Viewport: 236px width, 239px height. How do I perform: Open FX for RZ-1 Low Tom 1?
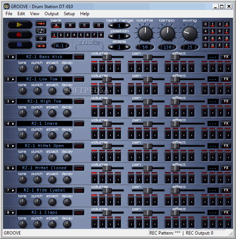coord(226,79)
